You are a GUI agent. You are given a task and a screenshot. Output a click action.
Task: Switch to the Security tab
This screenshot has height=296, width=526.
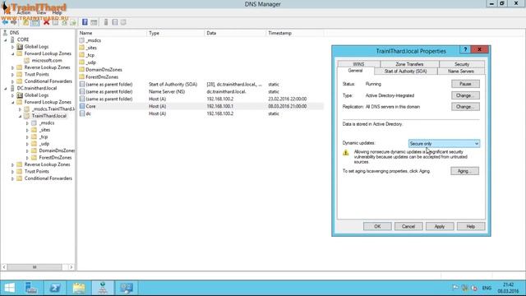462,64
